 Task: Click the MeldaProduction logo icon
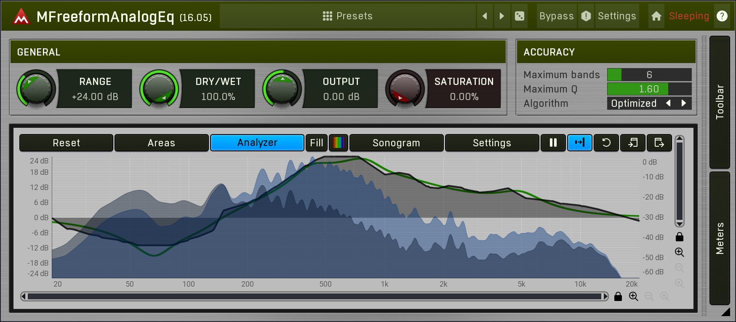click(21, 16)
